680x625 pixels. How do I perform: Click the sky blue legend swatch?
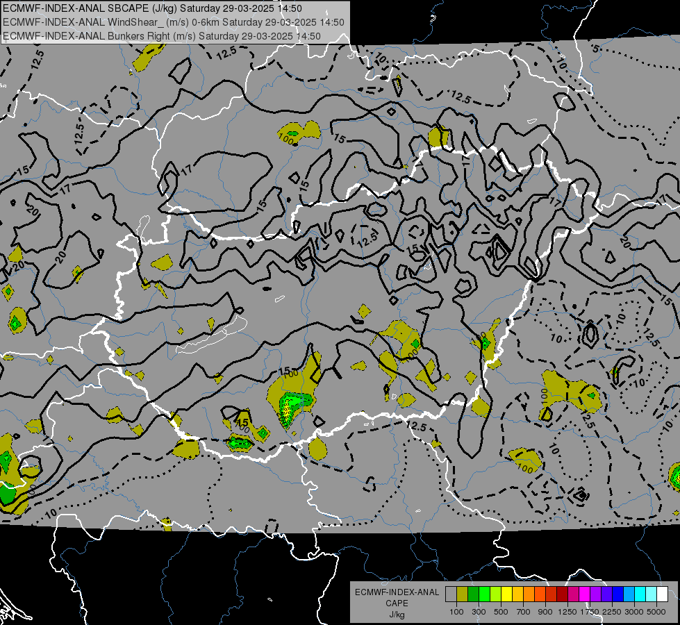[x=629, y=594]
